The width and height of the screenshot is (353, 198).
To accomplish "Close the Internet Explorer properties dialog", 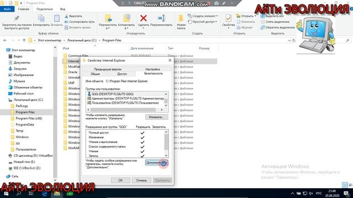I will point(170,61).
